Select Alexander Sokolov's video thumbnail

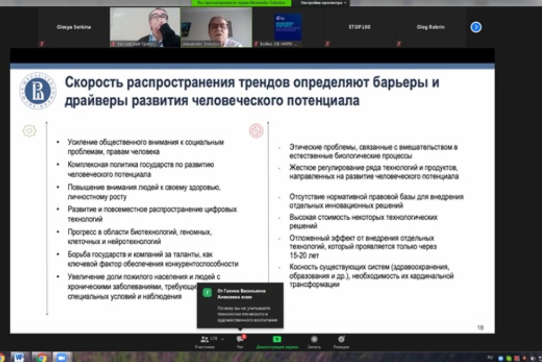(217, 27)
